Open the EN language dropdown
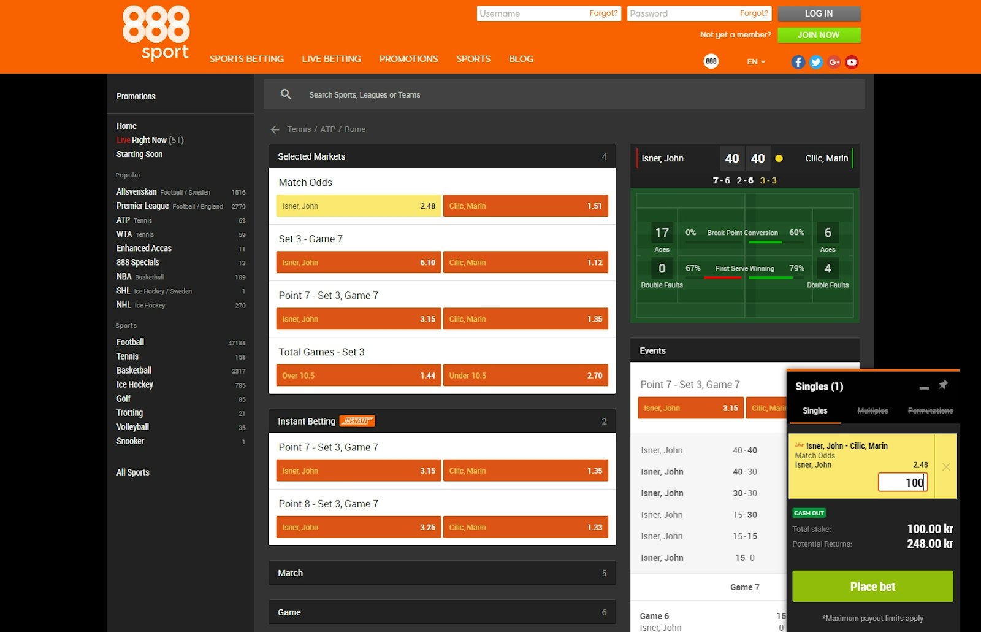 [755, 61]
